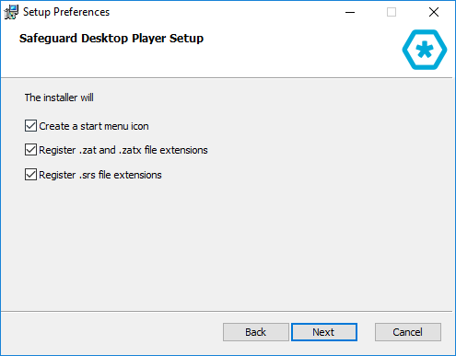Click the greyed-out maximize button

click(392, 12)
